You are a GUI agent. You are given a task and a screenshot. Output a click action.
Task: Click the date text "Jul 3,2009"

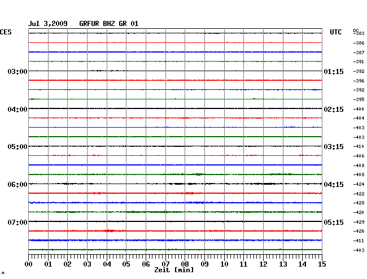click(x=48, y=24)
